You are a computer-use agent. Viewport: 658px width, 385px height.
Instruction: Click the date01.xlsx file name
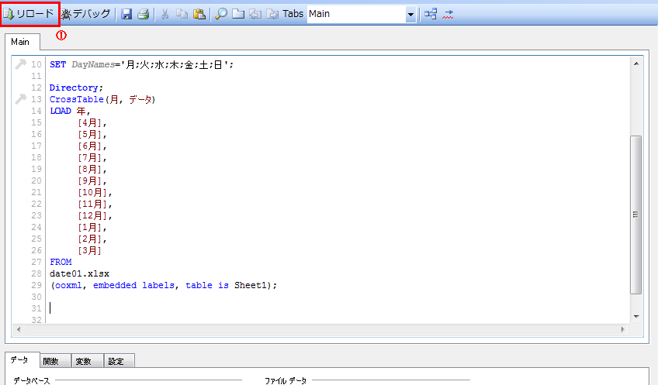(79, 273)
